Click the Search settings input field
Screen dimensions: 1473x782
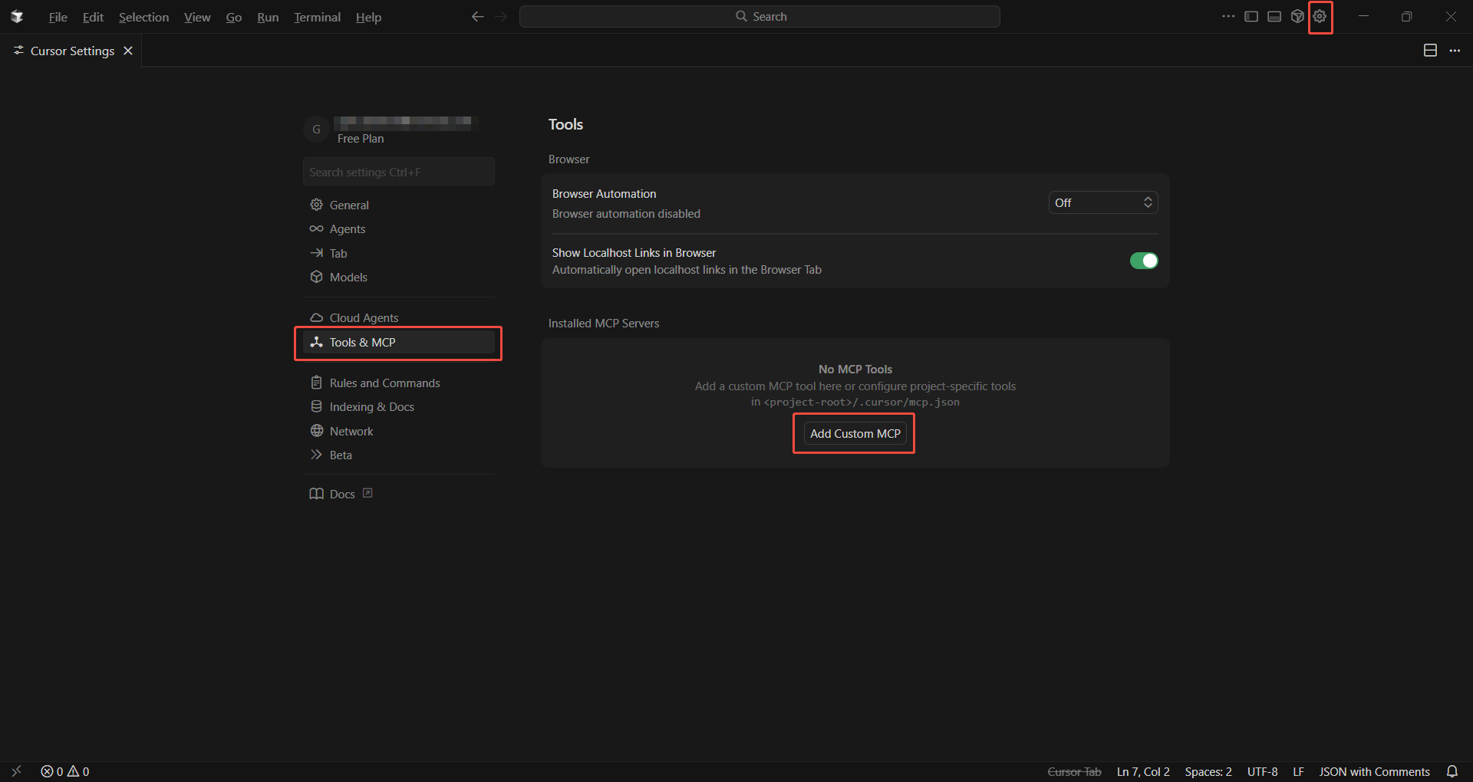click(399, 172)
